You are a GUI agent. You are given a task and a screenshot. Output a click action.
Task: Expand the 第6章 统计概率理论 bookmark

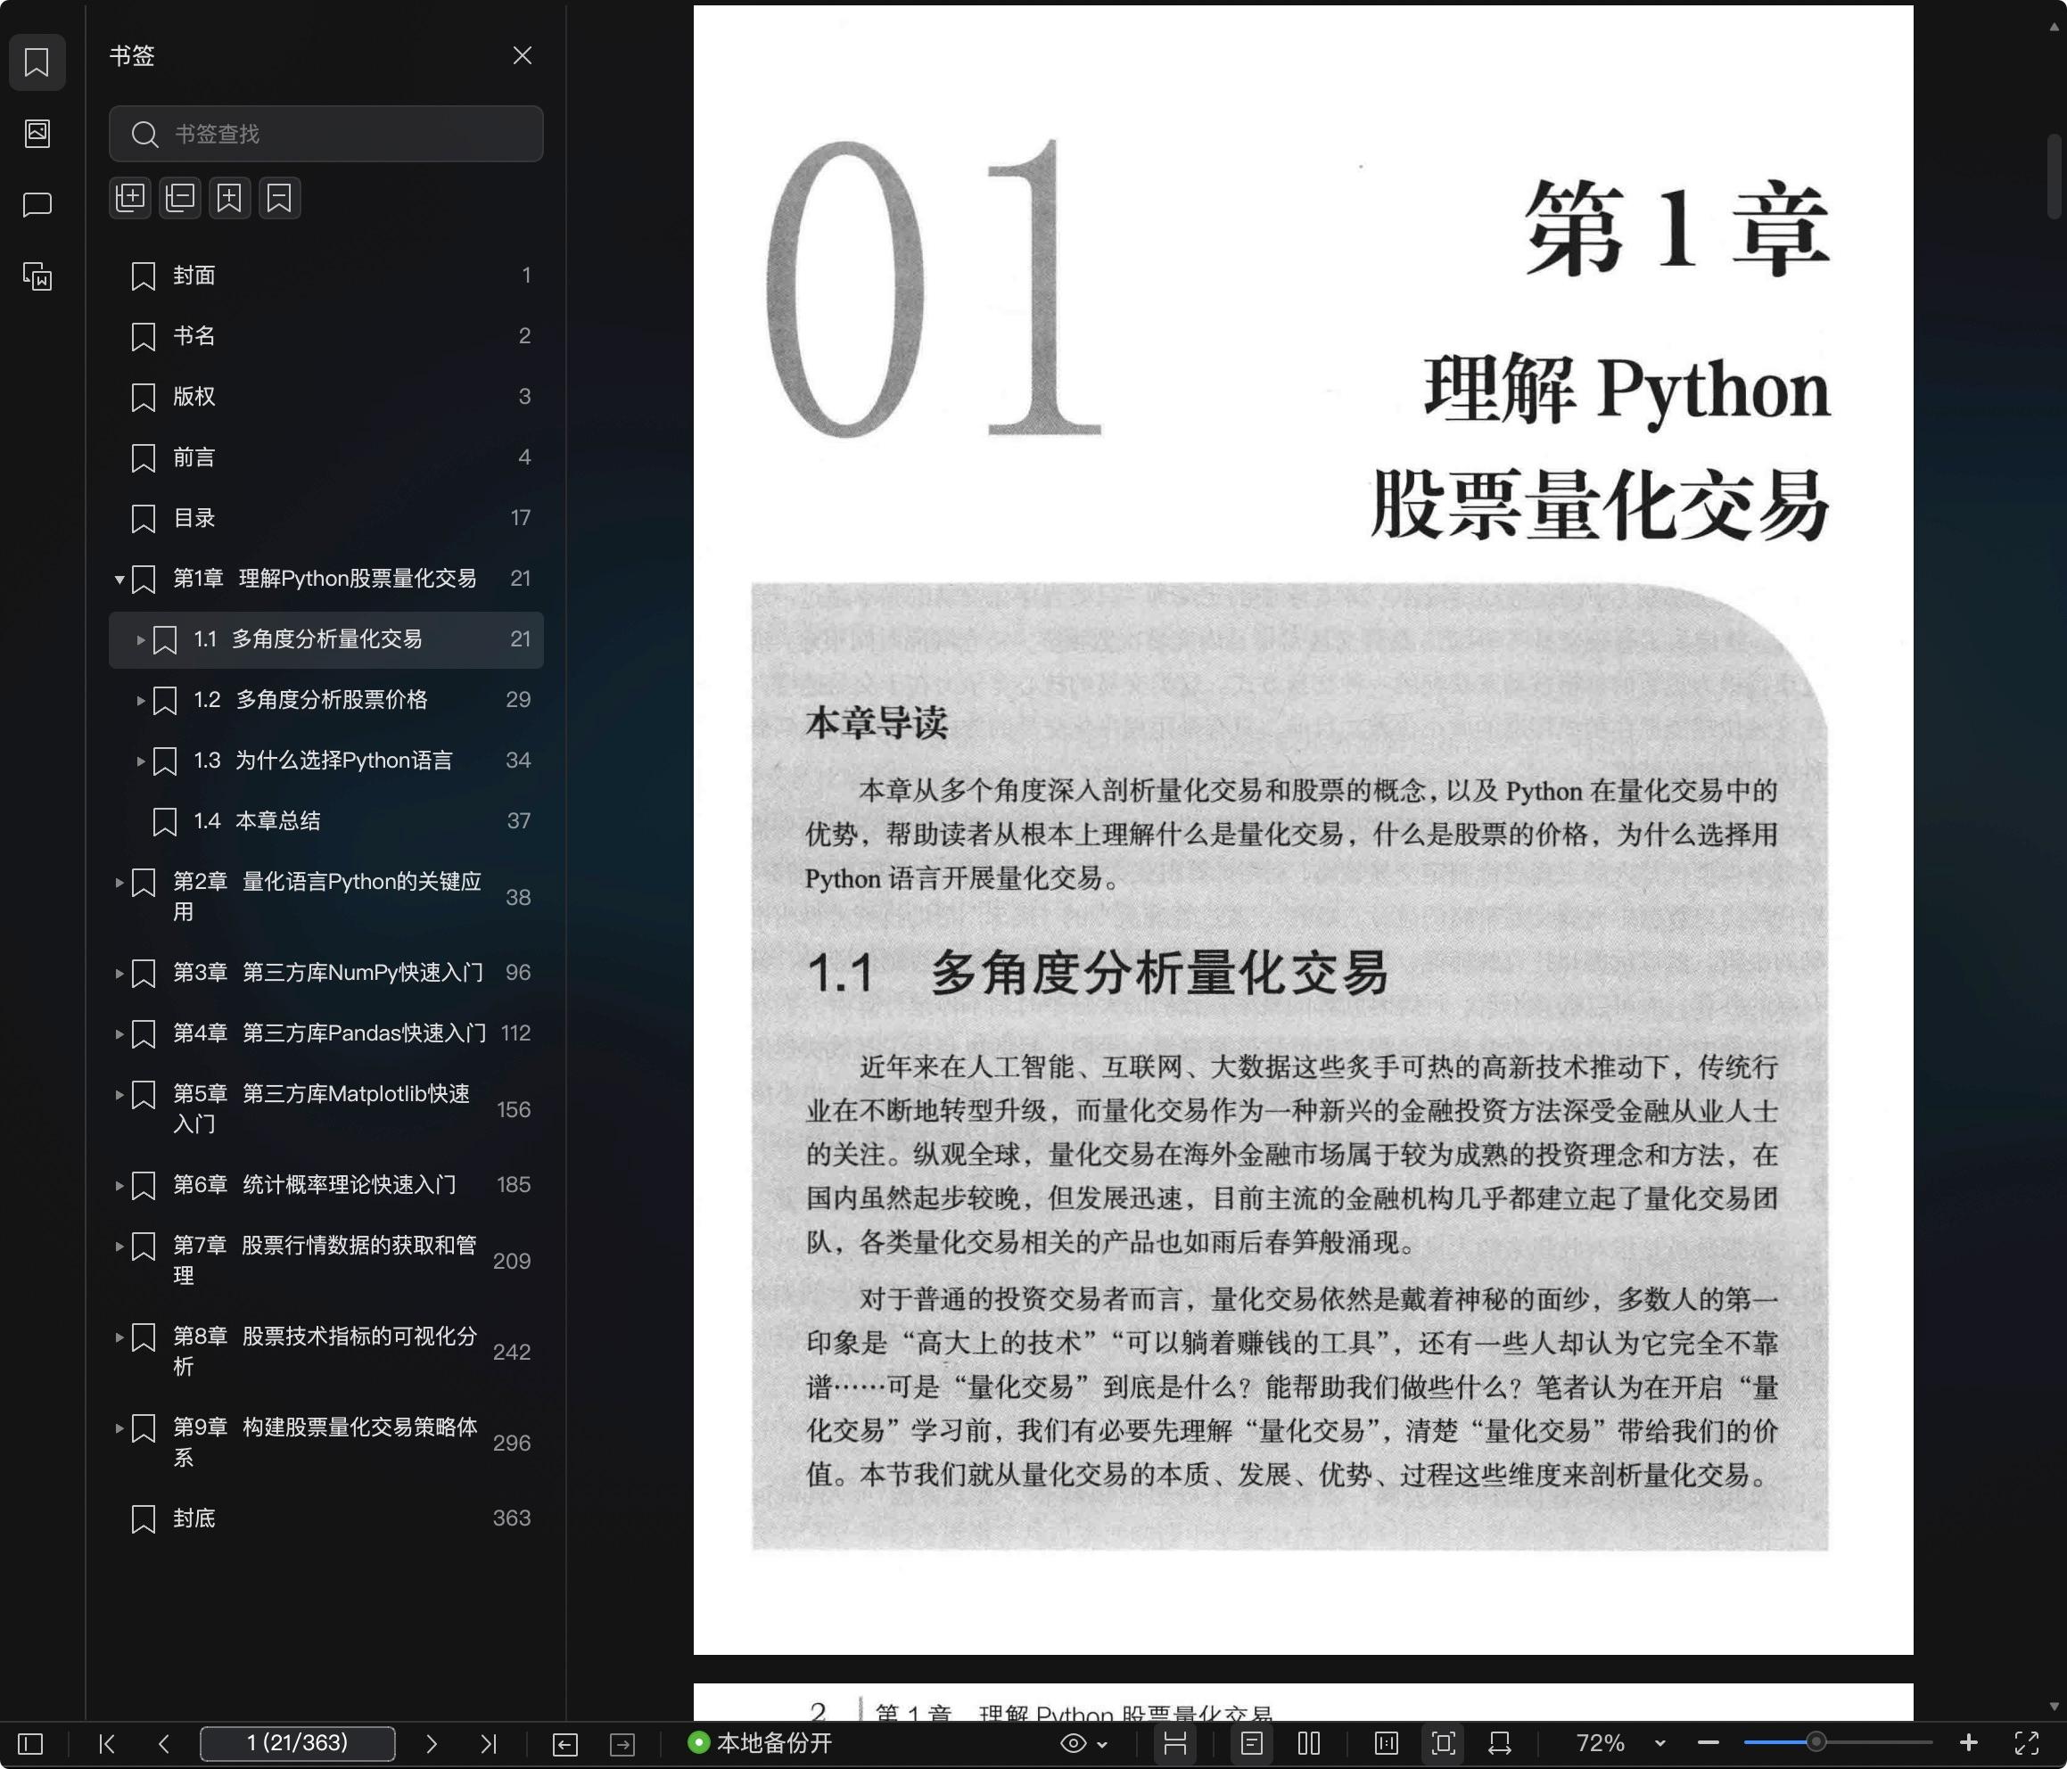point(119,1185)
